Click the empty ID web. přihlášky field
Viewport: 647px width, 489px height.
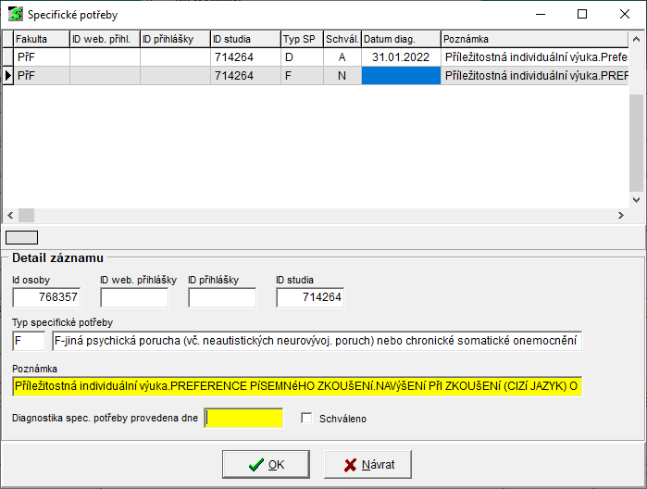click(x=134, y=297)
